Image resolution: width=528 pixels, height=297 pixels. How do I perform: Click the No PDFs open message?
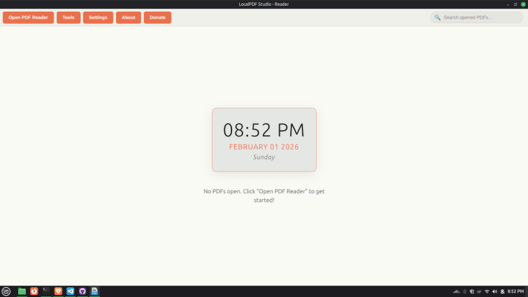[264, 196]
